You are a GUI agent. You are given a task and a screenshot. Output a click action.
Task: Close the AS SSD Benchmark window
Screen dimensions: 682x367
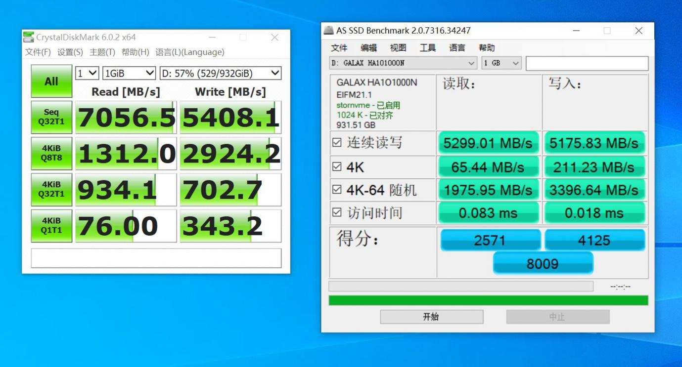(638, 31)
